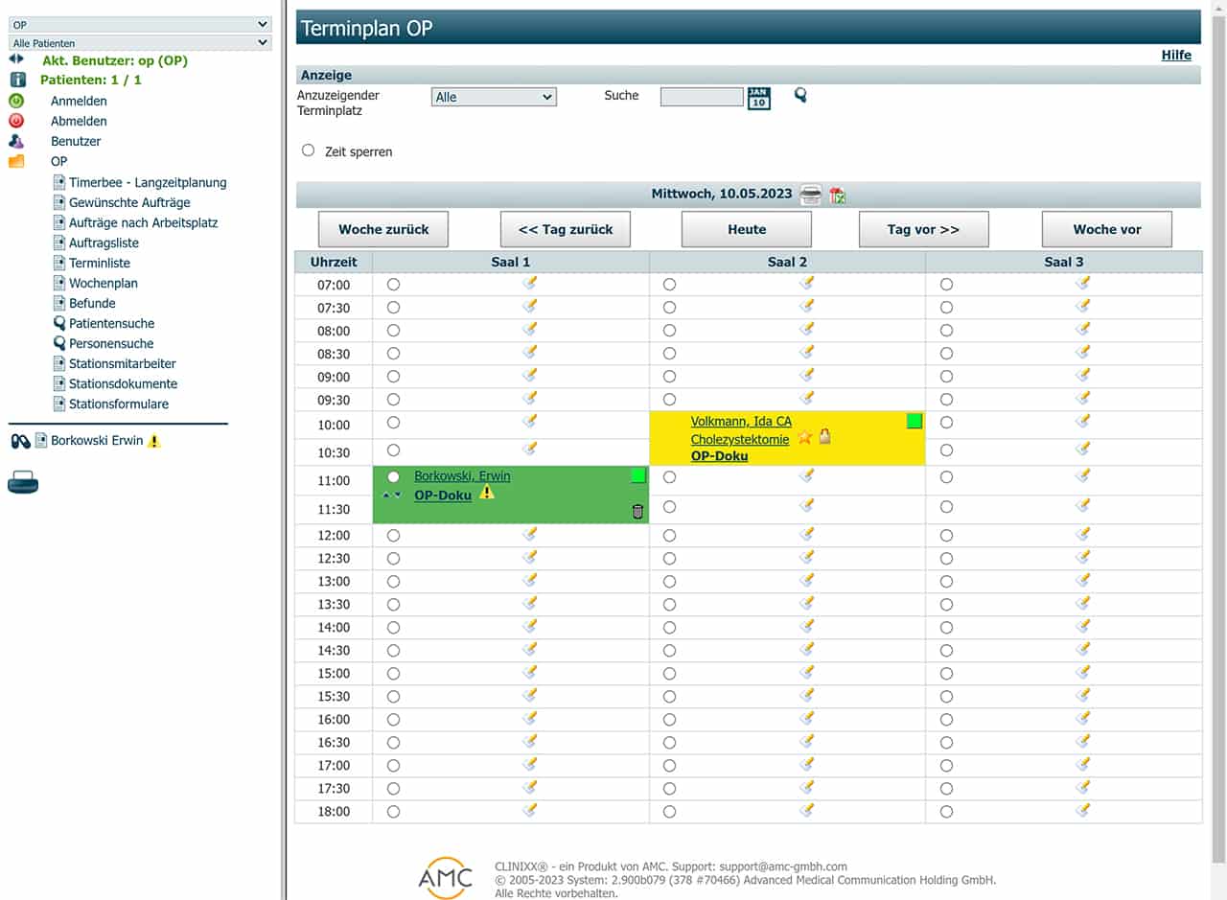The image size is (1227, 900).
Task: Enable the Zeit sperren radio button
Action: (x=309, y=150)
